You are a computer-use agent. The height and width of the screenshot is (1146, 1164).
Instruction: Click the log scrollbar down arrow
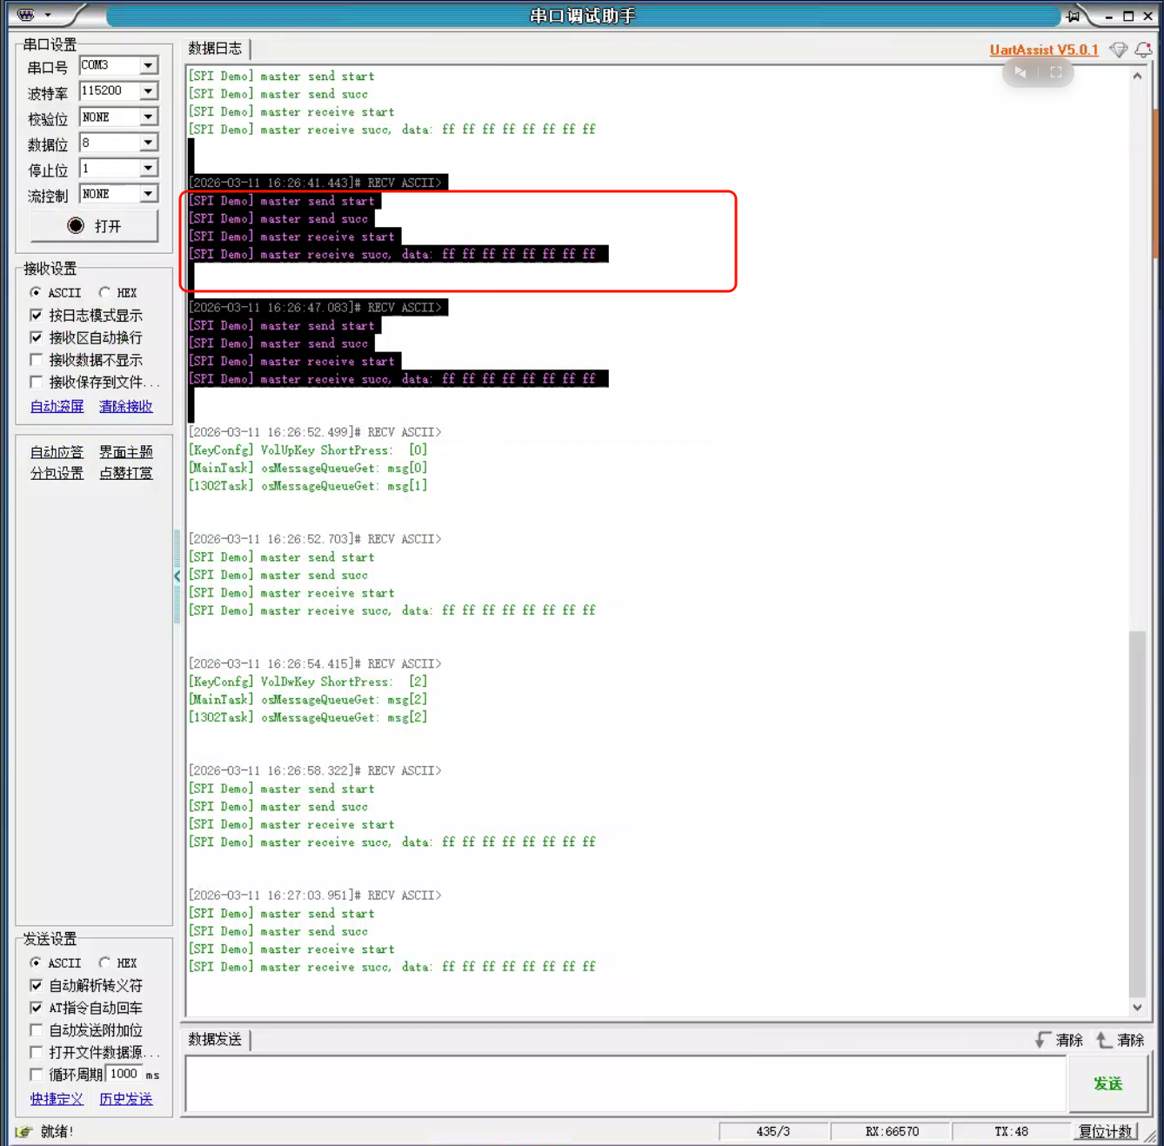pyautogui.click(x=1137, y=1007)
